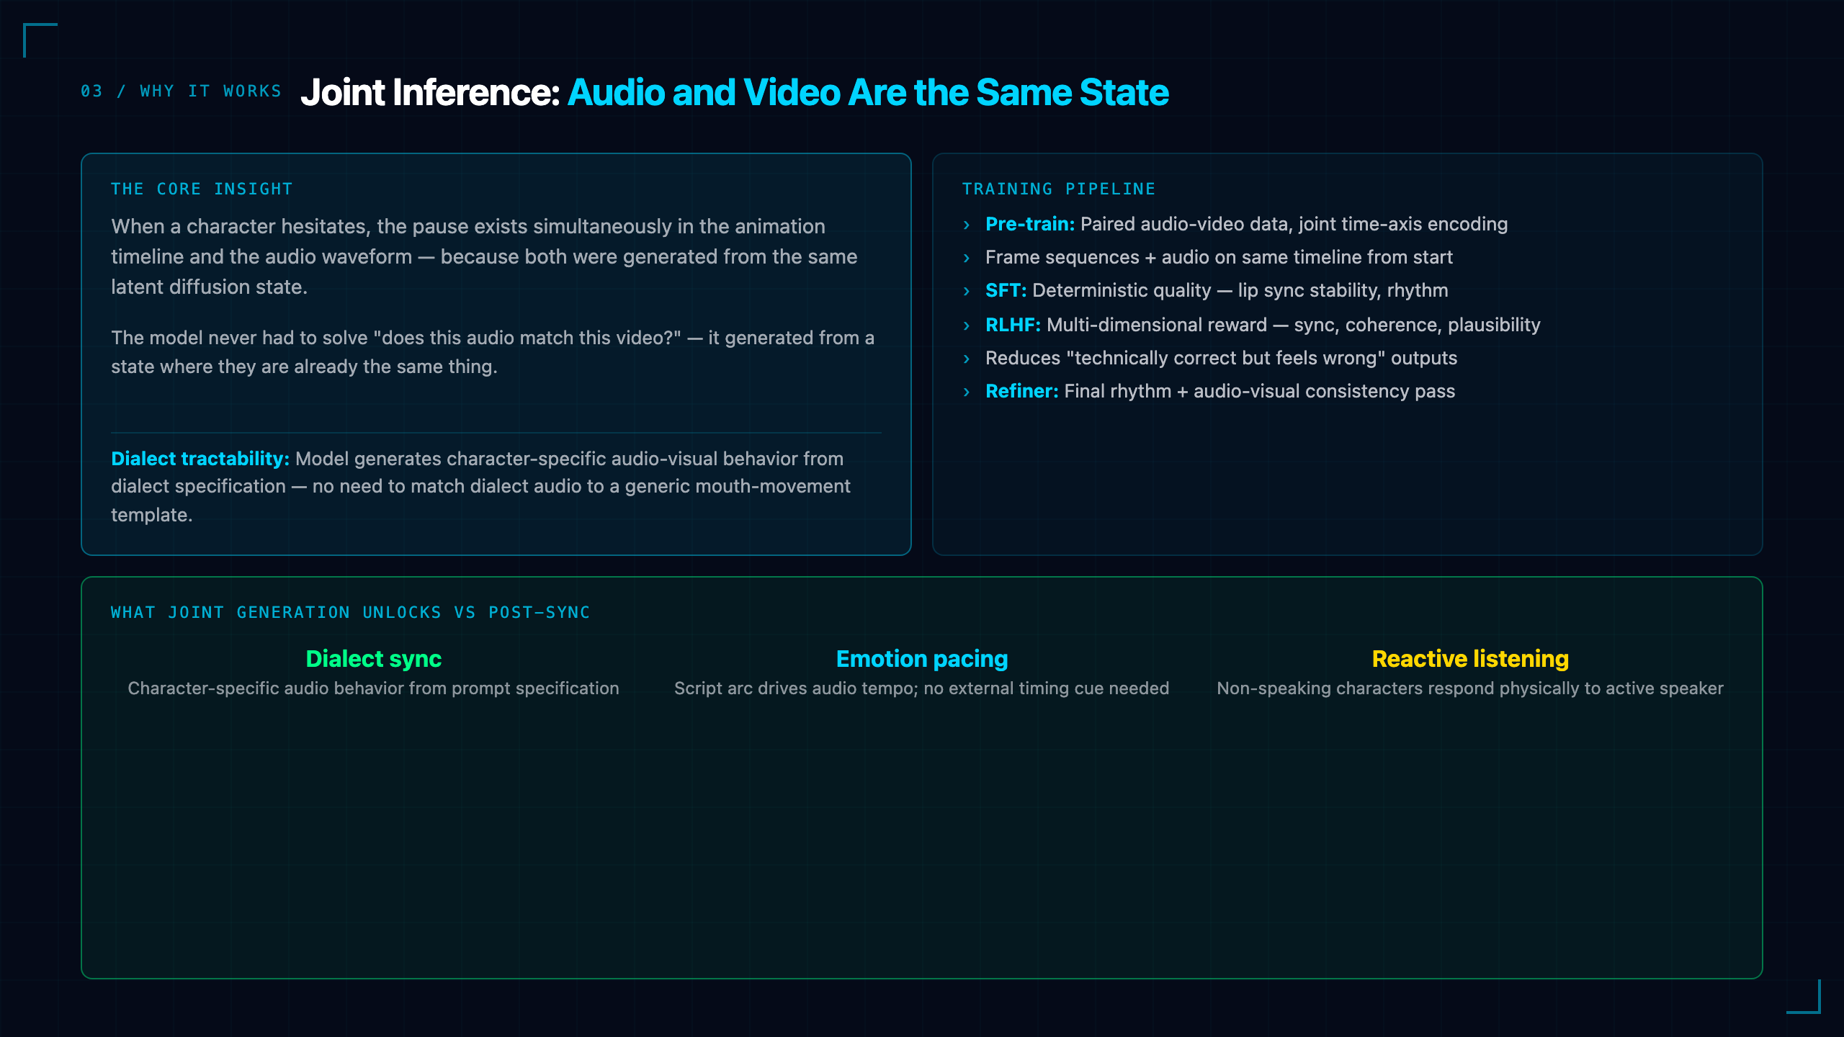This screenshot has height=1037, width=1844.
Task: Click the chevron bullet next to RLHF
Action: point(967,326)
